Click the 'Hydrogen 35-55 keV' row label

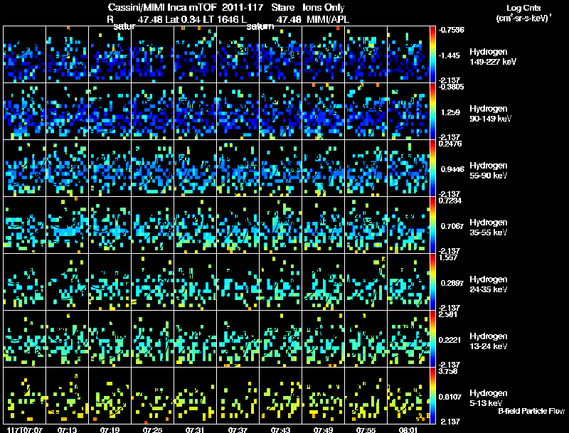[489, 228]
